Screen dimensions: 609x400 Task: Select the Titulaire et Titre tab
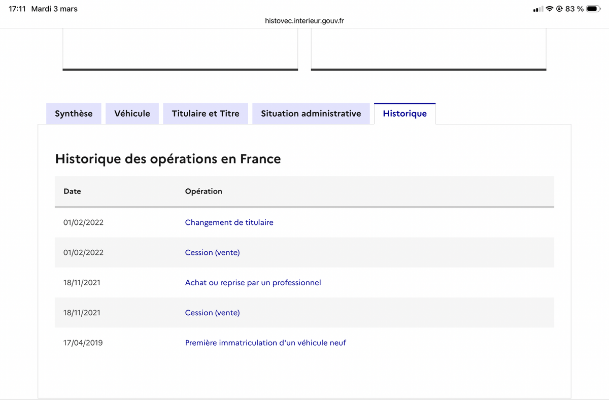pos(206,114)
